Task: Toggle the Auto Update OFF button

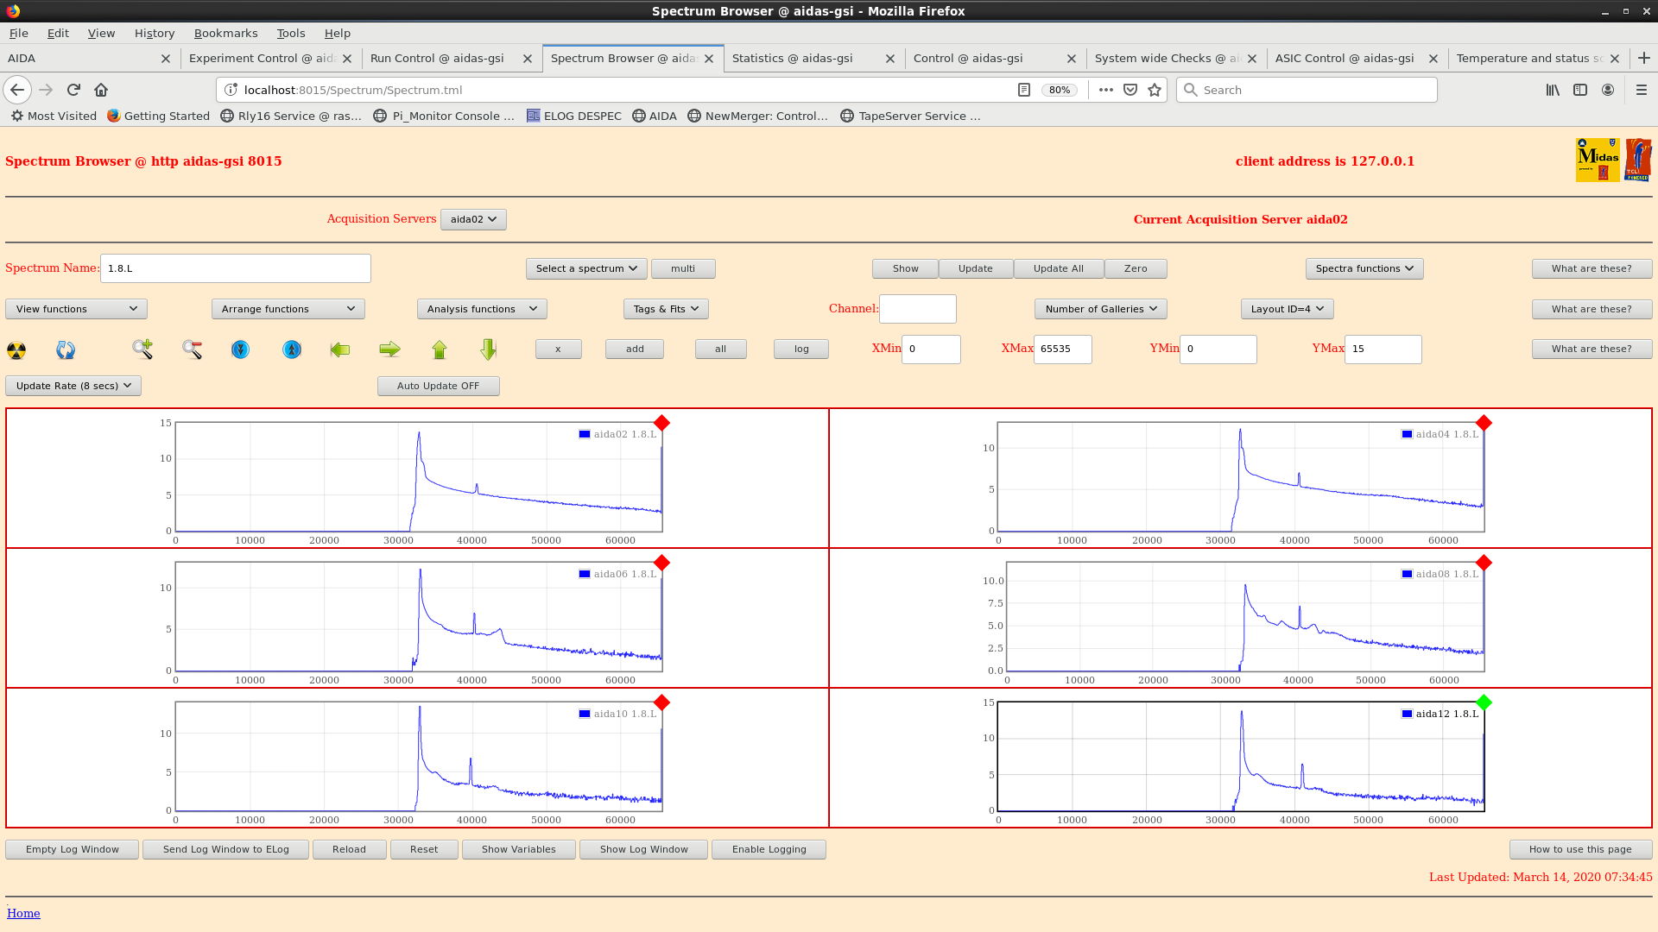Action: pyautogui.click(x=438, y=386)
